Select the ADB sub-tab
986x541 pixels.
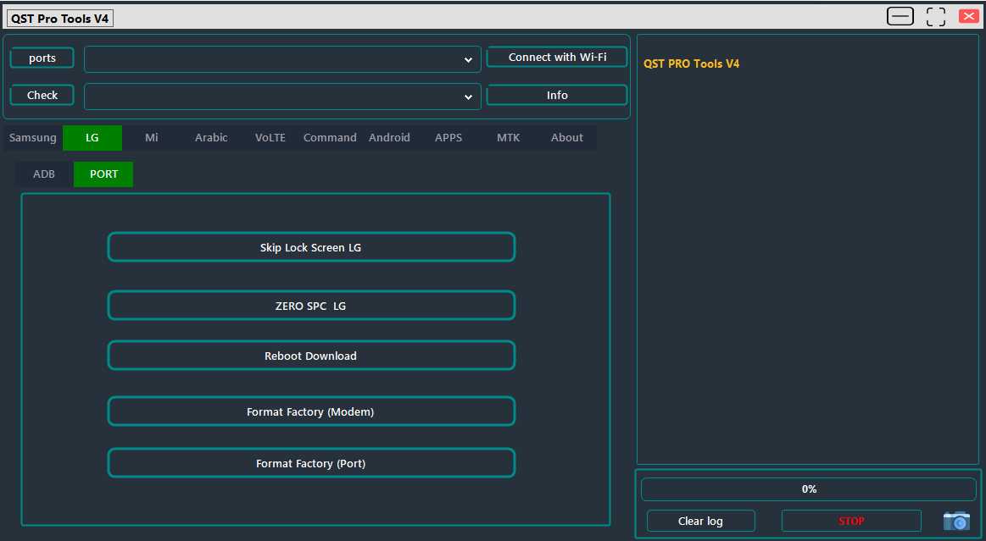click(x=43, y=174)
